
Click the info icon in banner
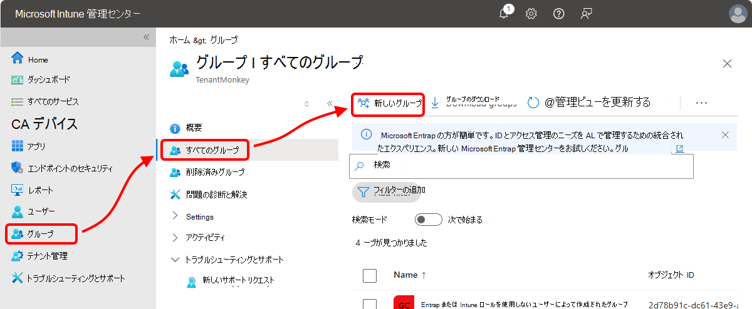(367, 134)
